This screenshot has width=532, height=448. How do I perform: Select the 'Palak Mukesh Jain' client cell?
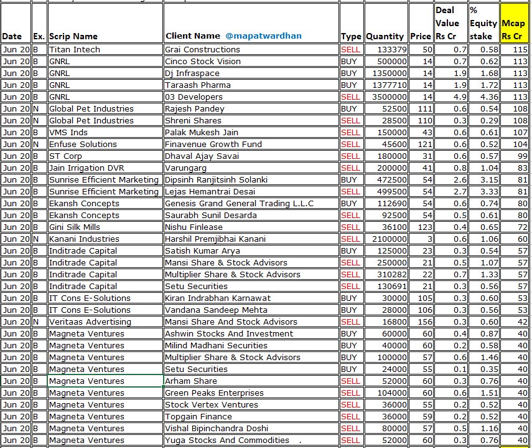(x=251, y=133)
